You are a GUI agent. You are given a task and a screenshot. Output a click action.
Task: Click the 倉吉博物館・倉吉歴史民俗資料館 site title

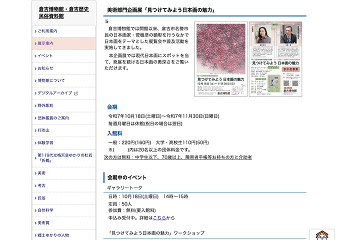pos(63,12)
